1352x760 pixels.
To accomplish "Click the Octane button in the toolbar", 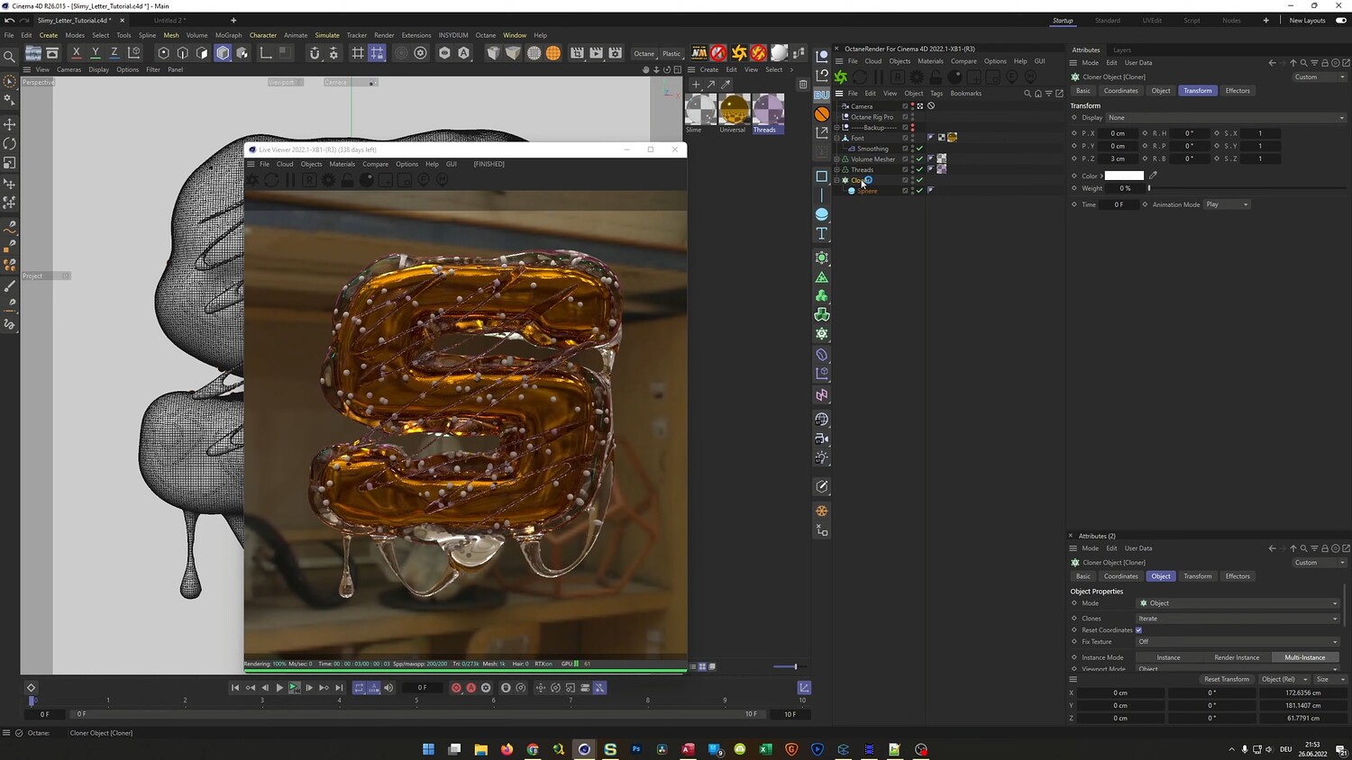I will [644, 54].
